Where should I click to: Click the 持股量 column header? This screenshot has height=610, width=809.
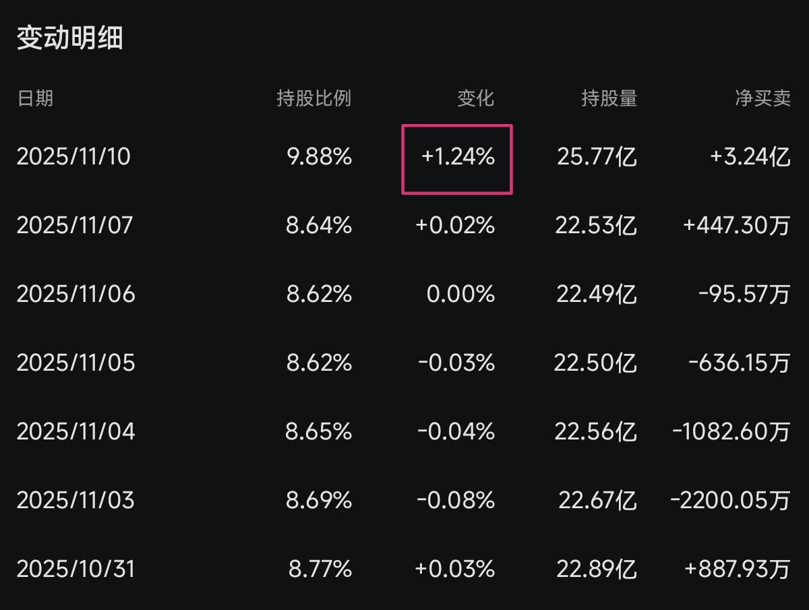click(609, 98)
